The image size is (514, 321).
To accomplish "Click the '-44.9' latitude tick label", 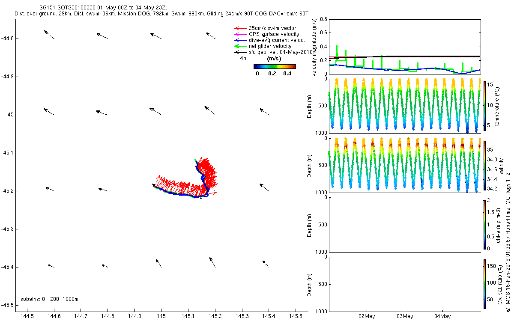I will pos(8,77).
